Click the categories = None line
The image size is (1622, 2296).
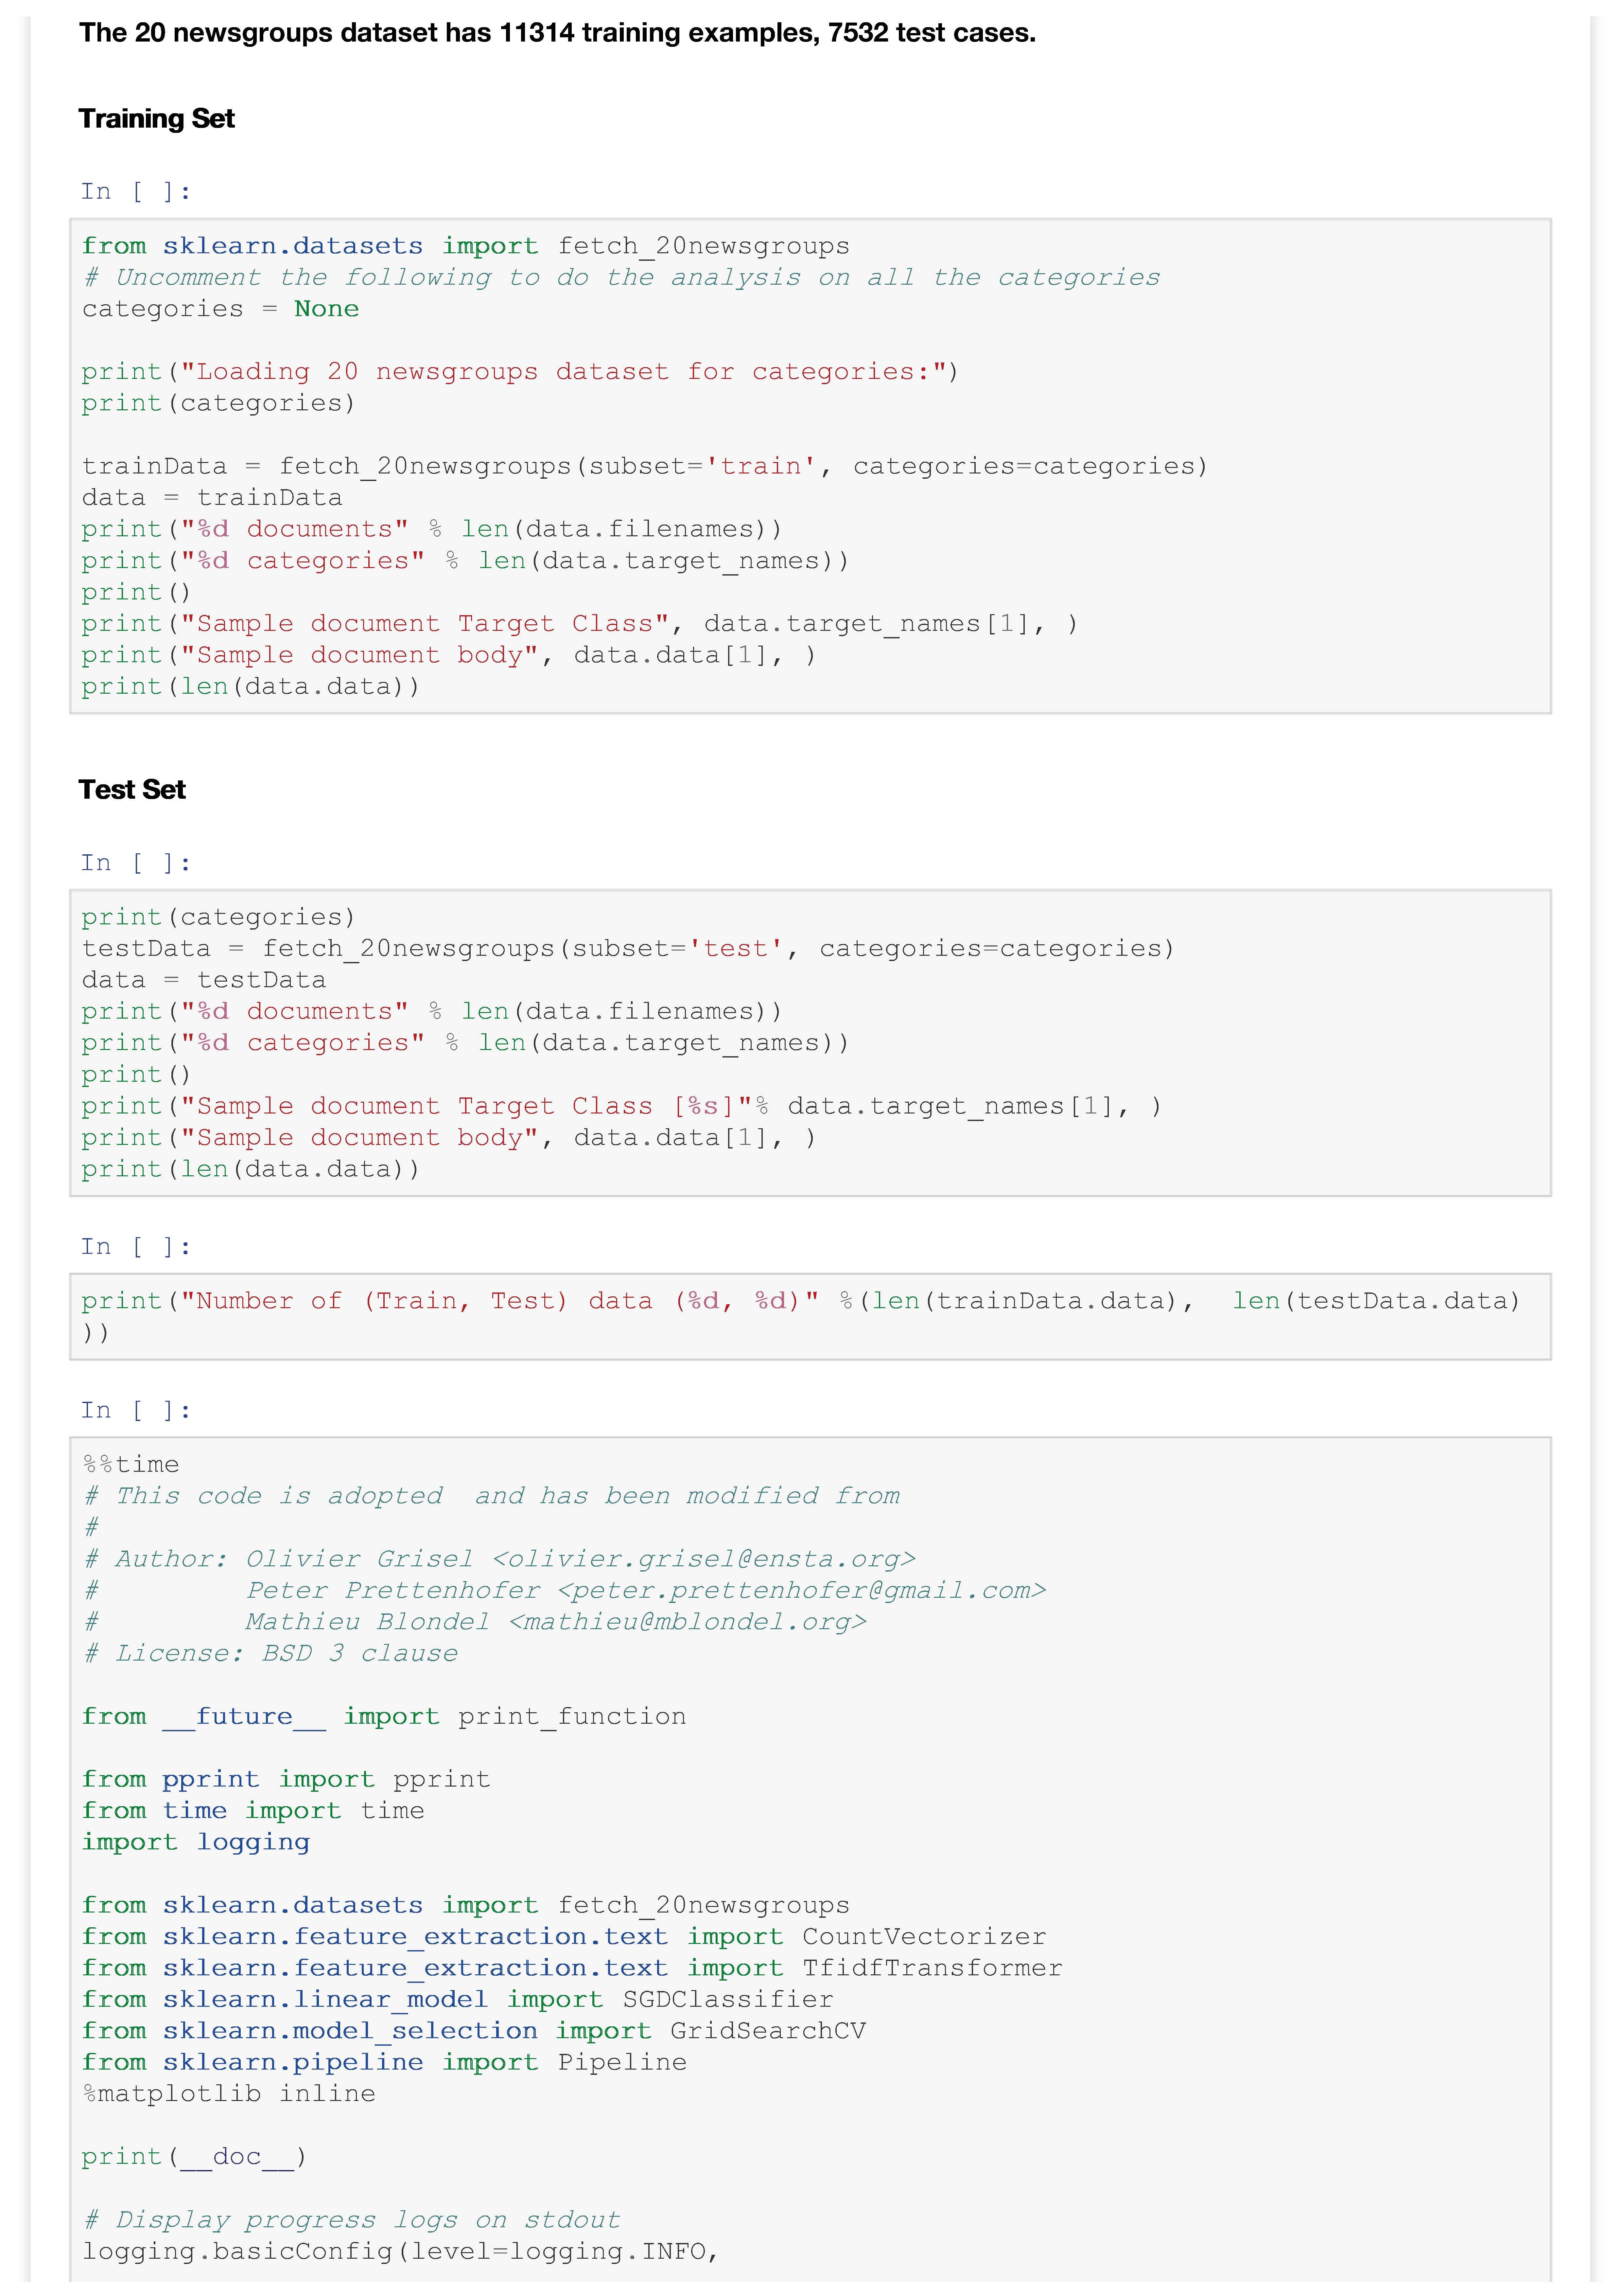[x=220, y=309]
